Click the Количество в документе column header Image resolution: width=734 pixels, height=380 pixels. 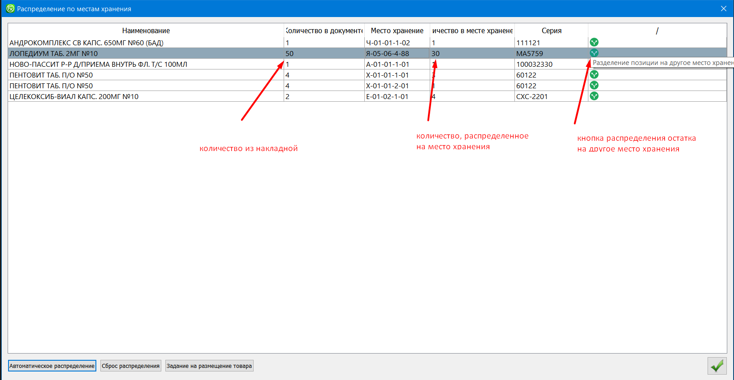(324, 31)
